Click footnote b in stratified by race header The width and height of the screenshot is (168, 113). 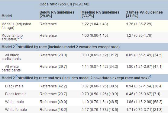coord(16,45)
